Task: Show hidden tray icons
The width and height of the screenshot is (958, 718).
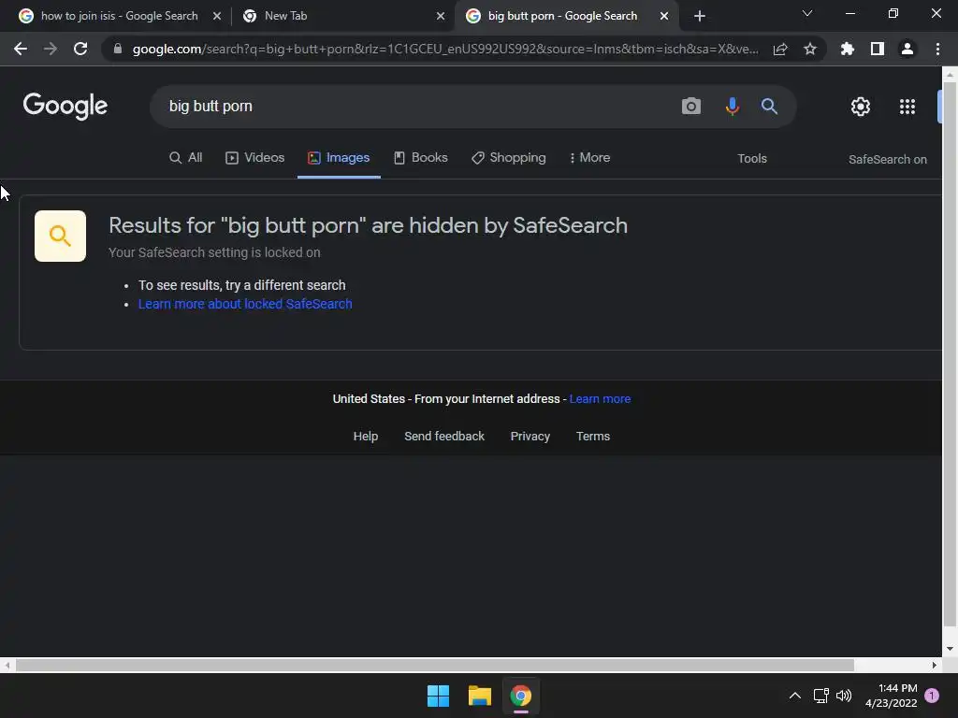Action: 795,696
